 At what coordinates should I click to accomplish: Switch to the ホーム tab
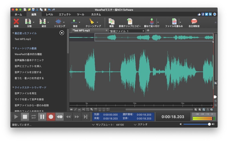pos(18,14)
